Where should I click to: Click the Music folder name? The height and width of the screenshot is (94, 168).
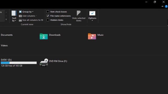(101, 35)
